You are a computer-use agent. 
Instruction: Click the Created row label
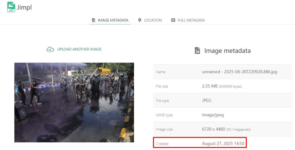pos(162,144)
